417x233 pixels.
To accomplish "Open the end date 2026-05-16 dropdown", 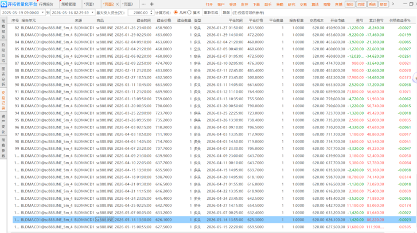I will point(92,13).
